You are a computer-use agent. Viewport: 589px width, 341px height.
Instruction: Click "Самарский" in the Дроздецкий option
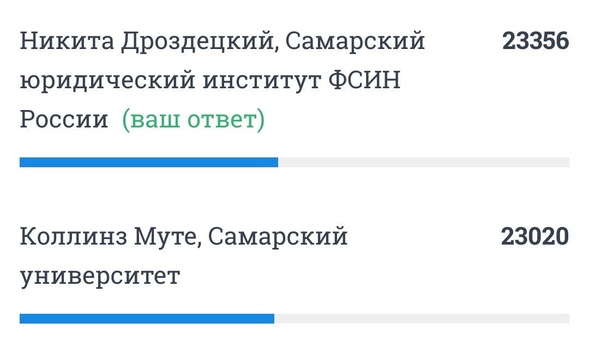click(355, 41)
